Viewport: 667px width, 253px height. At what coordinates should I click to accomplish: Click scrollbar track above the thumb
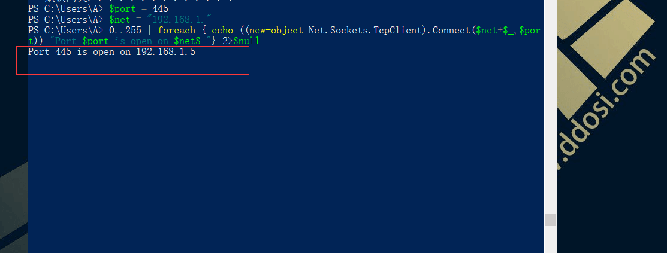[551, 106]
